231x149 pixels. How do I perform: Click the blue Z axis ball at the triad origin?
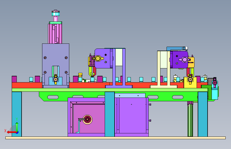pyautogui.click(x=17, y=132)
